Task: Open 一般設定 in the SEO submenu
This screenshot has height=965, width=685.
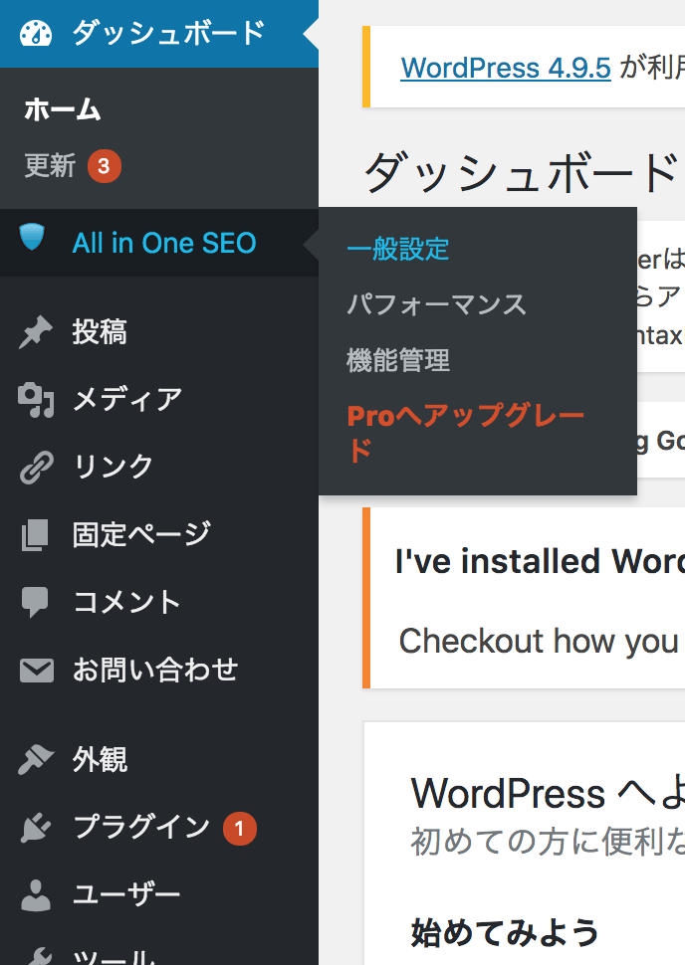Action: [x=398, y=249]
